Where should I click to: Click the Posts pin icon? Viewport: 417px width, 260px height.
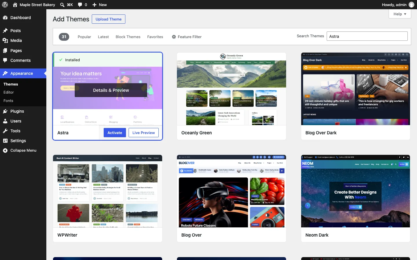click(5, 31)
